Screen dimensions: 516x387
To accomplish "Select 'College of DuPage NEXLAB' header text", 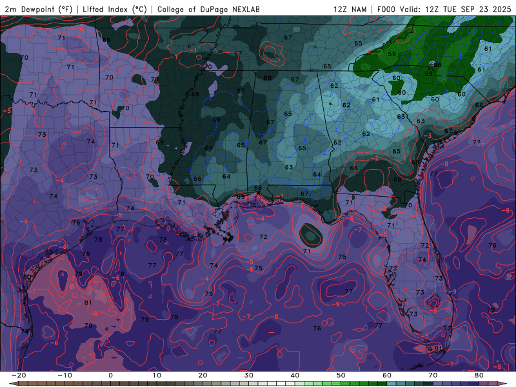I will [208, 9].
